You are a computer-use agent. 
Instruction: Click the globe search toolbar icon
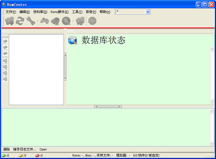(x=66, y=21)
